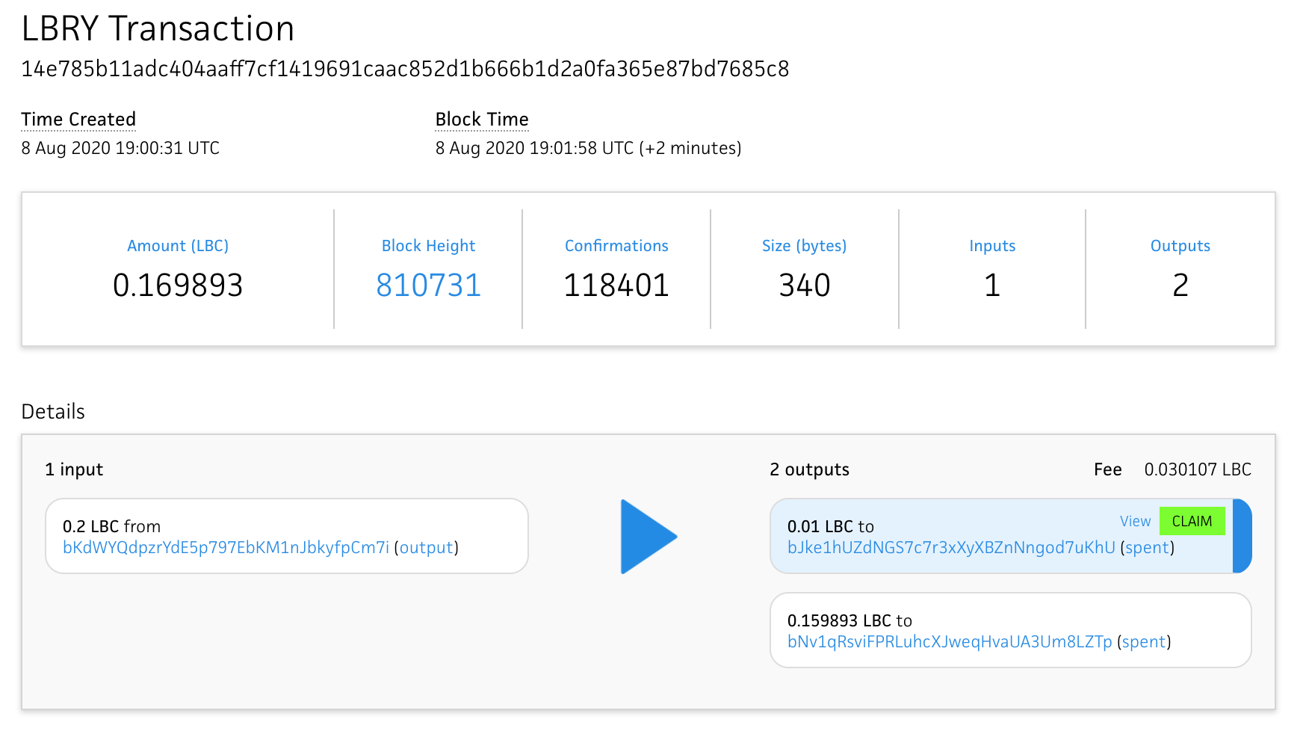Viewport: 1306px width, 743px height.
Task: Click the '0.2 LBC from' text
Action: 111,526
